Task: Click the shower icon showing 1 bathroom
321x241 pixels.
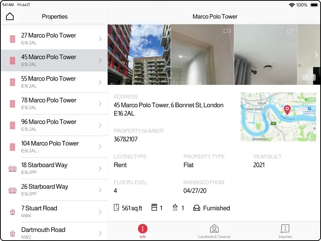Action: pos(175,208)
